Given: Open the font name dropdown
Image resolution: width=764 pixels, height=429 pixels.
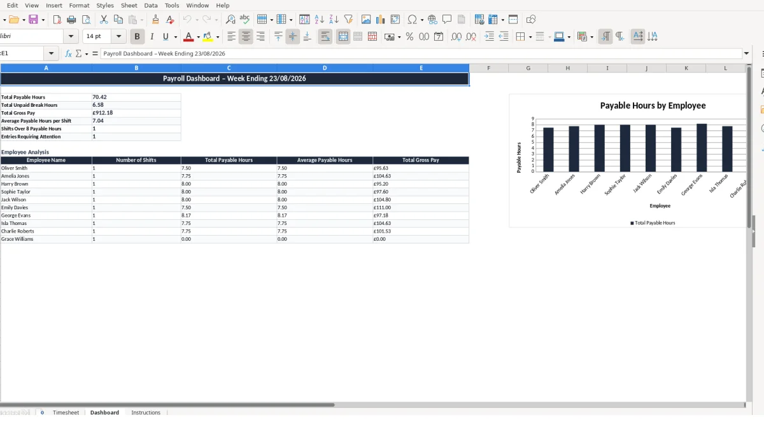Looking at the screenshot, I should [71, 37].
